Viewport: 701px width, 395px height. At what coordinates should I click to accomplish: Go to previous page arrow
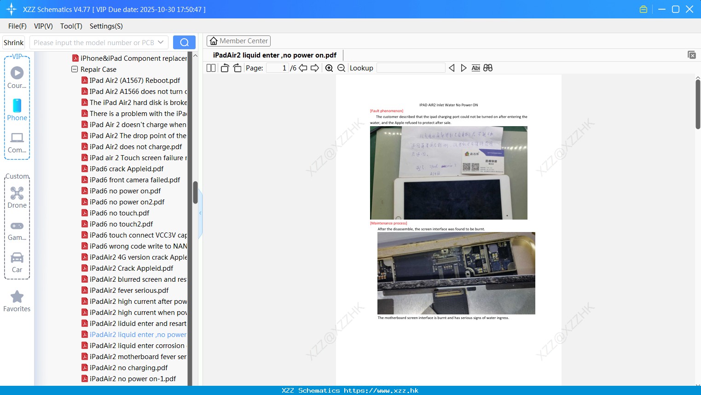point(303,68)
